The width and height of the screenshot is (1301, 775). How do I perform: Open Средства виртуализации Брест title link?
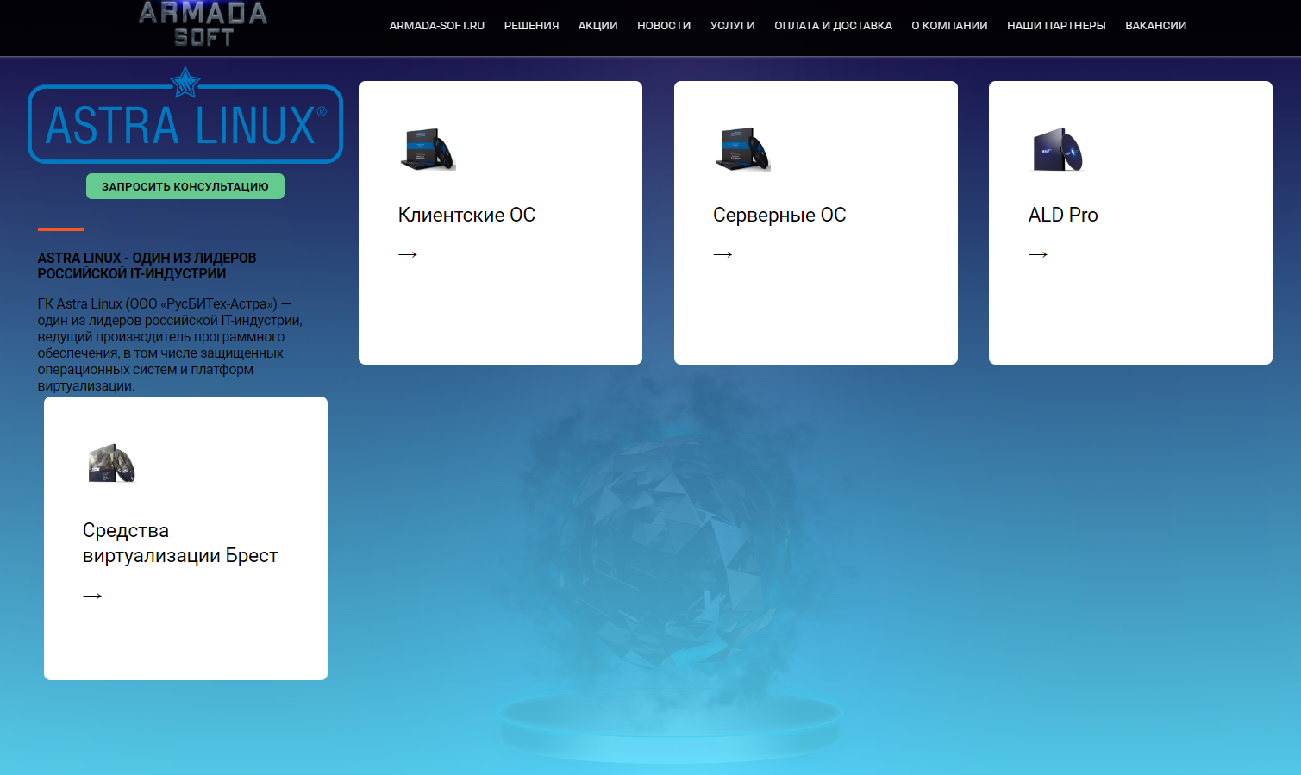point(180,543)
